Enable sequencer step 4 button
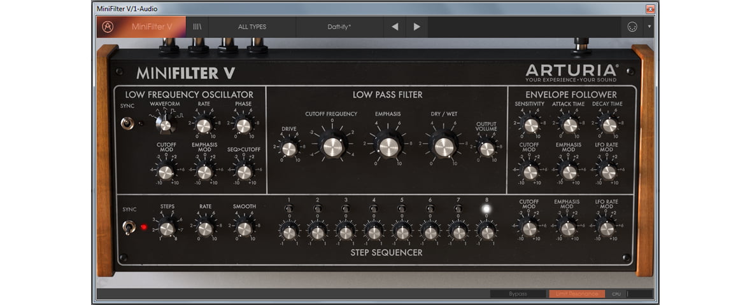745x305 pixels. point(374,208)
